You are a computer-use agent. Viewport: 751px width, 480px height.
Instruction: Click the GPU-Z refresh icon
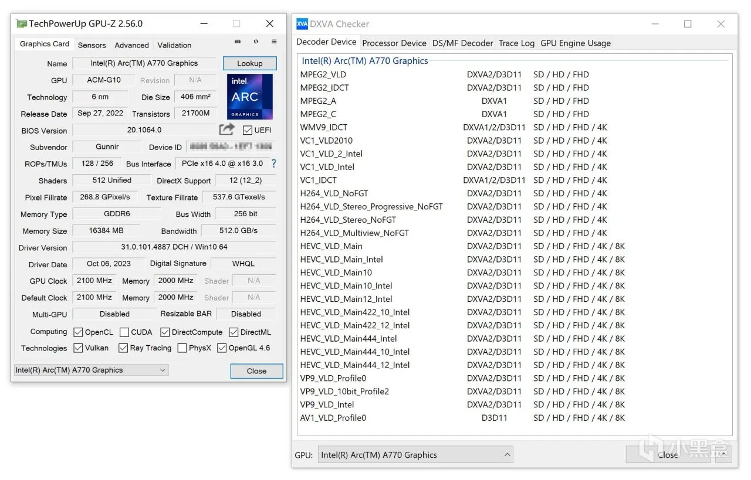coord(256,42)
